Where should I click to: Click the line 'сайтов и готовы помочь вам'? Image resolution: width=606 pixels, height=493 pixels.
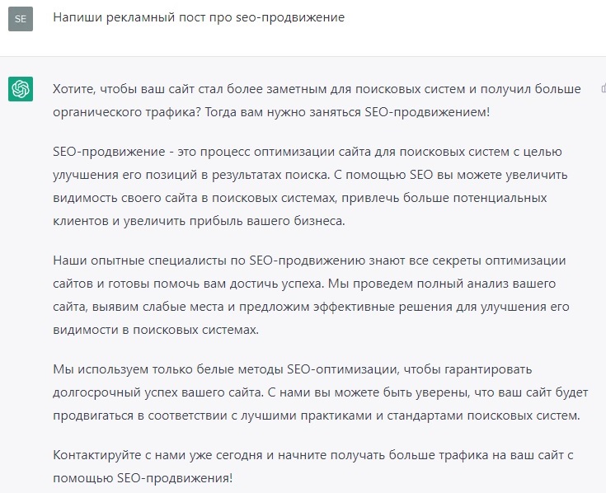pos(304,284)
